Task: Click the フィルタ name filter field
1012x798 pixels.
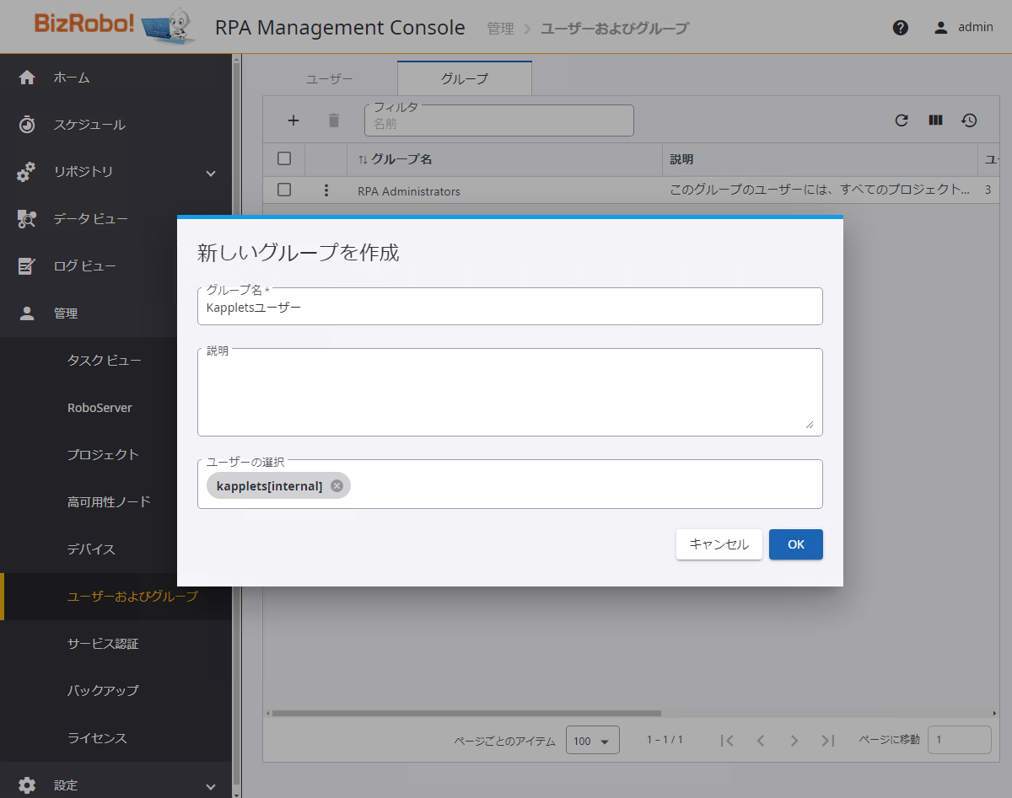Action: 499,121
